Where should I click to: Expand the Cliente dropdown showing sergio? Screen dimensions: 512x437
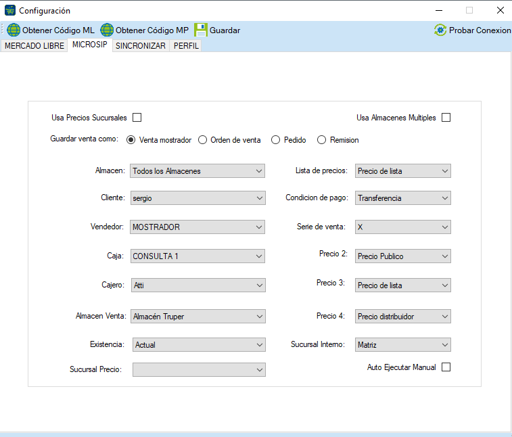click(x=198, y=198)
